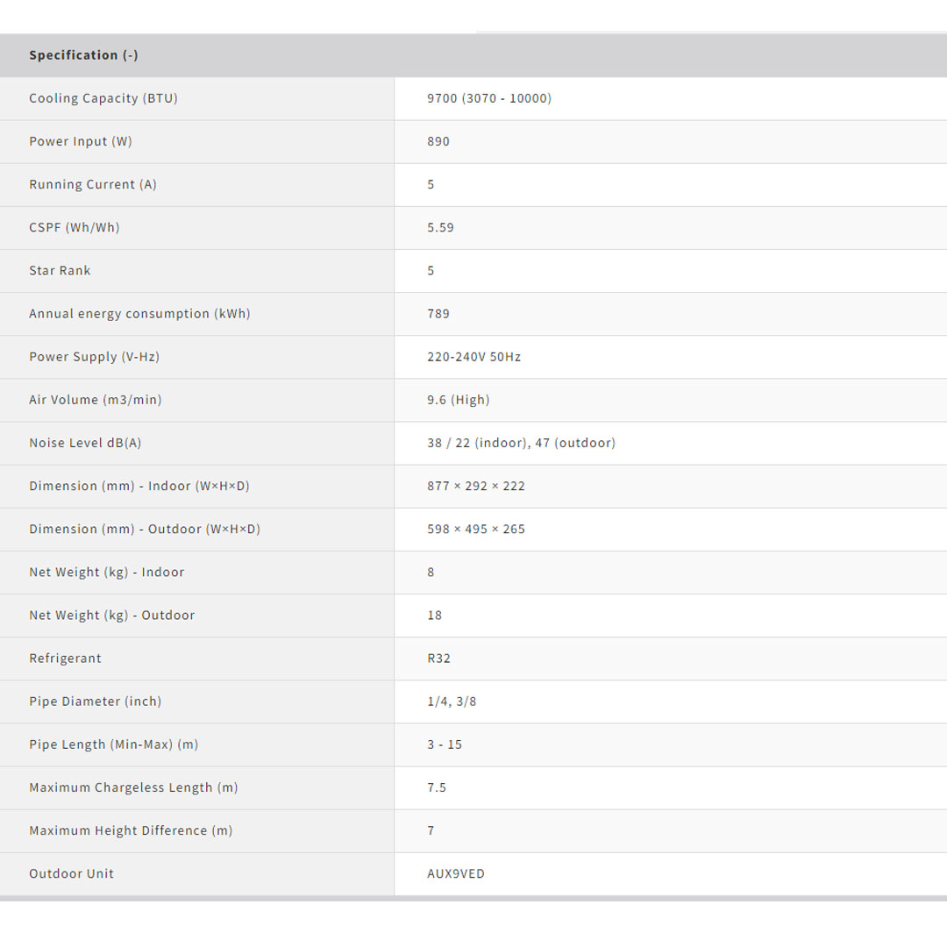Viewport: 947px width, 947px height.
Task: Click the indoor dimension value 877 × 292 × 222
Action: point(476,486)
